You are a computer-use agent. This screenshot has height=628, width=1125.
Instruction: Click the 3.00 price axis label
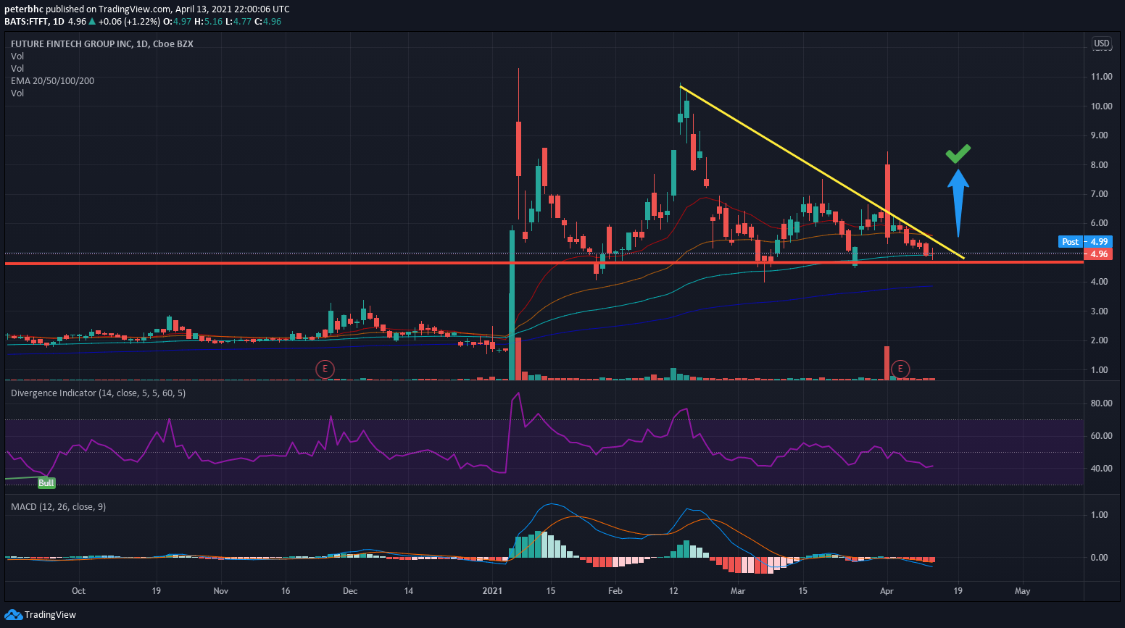point(1099,311)
